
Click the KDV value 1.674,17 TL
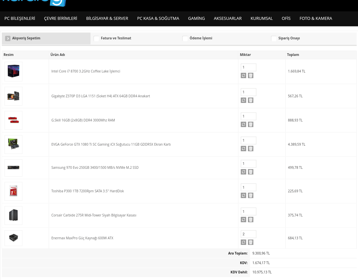[261, 263]
